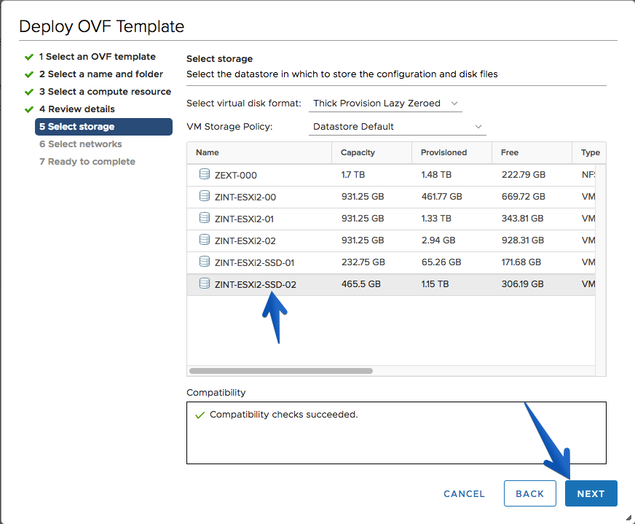This screenshot has width=635, height=524.
Task: Click the 1.33 TB provisioned value
Action: (436, 219)
